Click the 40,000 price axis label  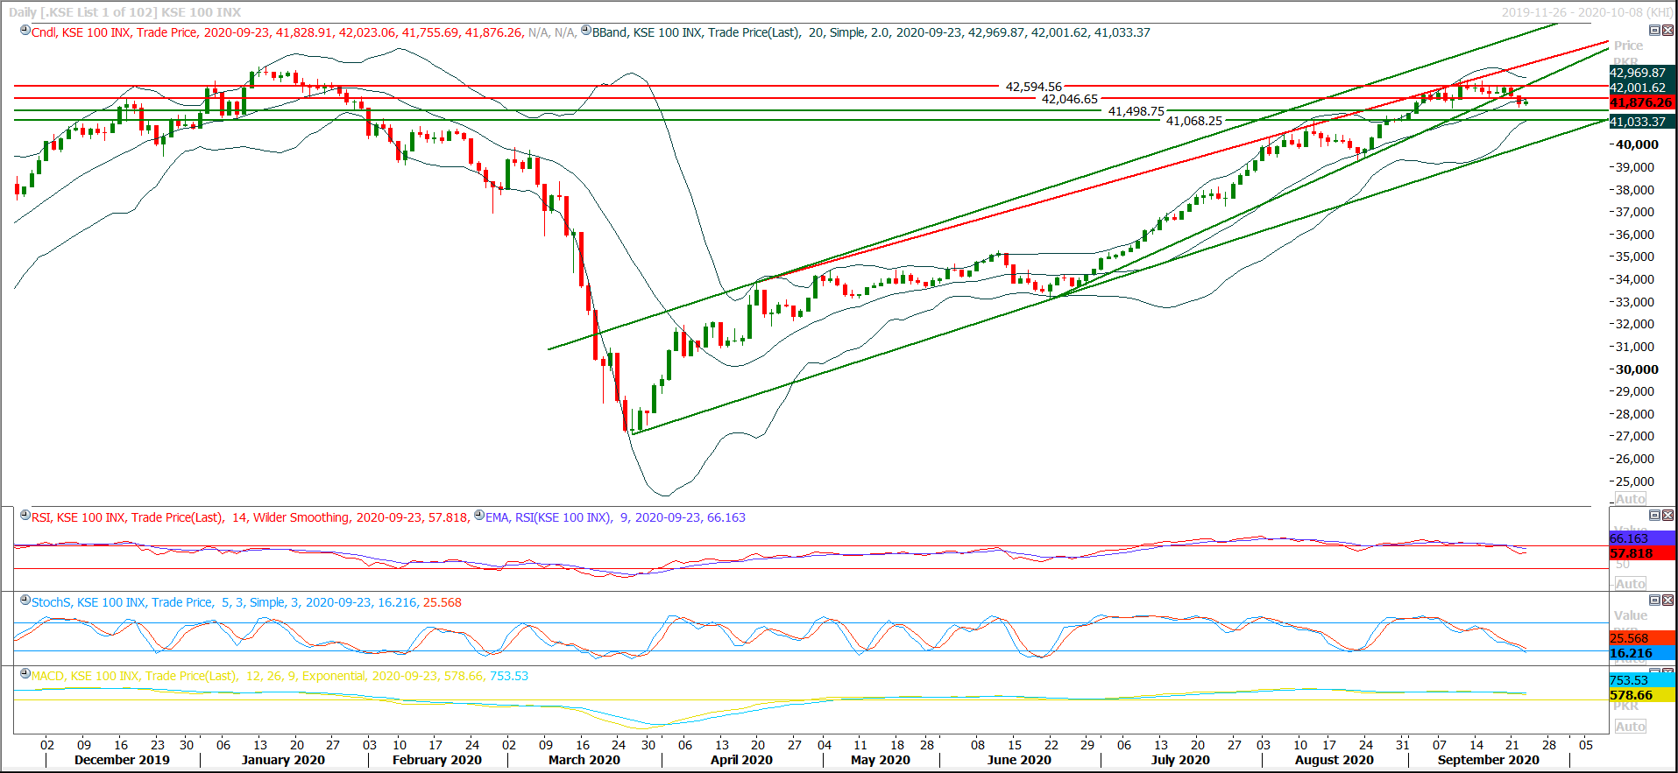point(1637,144)
